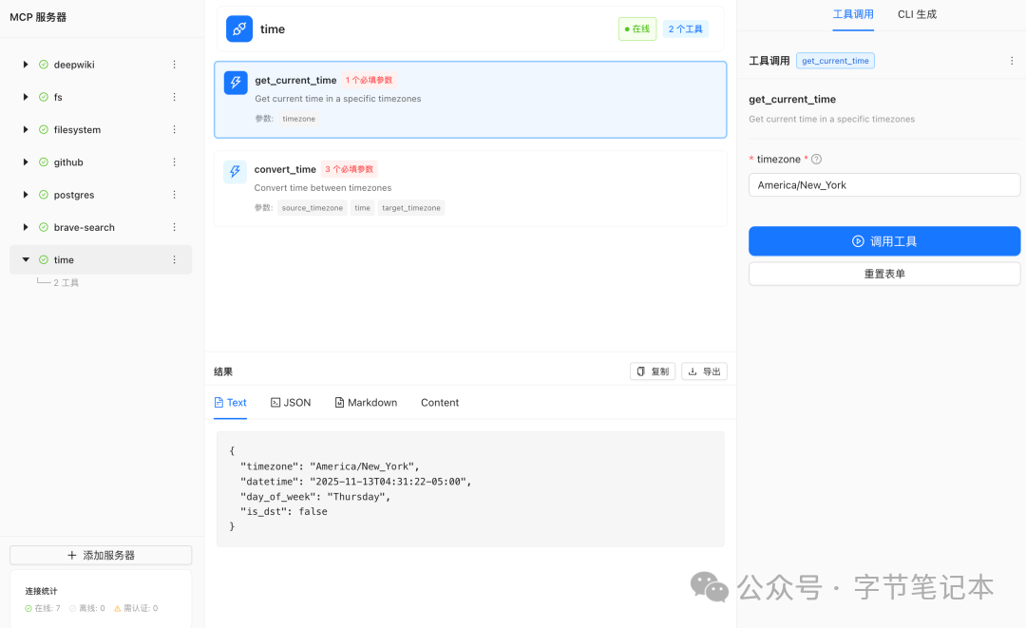Click the get_current_time lightning icon
Viewport: 1026px width, 628px height.
click(236, 83)
